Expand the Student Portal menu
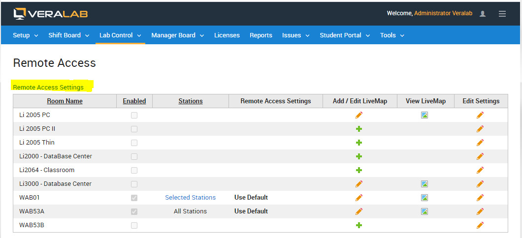 345,35
